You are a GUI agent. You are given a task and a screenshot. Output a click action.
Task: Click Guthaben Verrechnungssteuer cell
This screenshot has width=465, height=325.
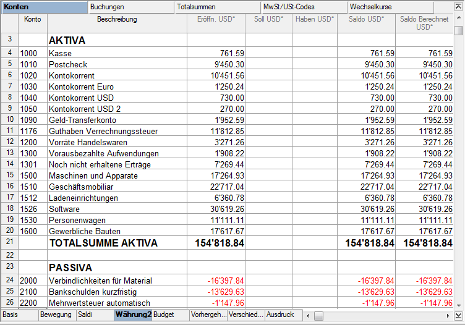(x=117, y=131)
